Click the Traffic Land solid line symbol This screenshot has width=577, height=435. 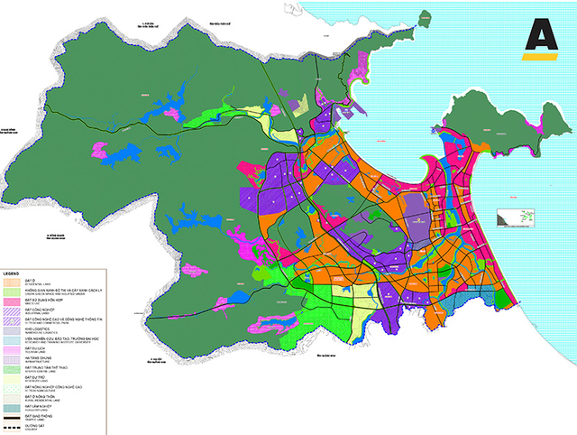click(13, 418)
